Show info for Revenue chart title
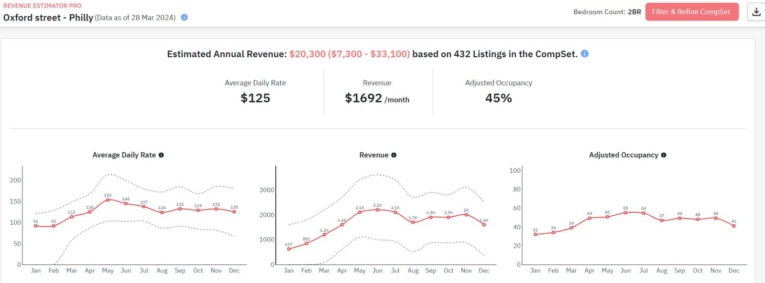Screen dimensions: 765x283 (393, 155)
